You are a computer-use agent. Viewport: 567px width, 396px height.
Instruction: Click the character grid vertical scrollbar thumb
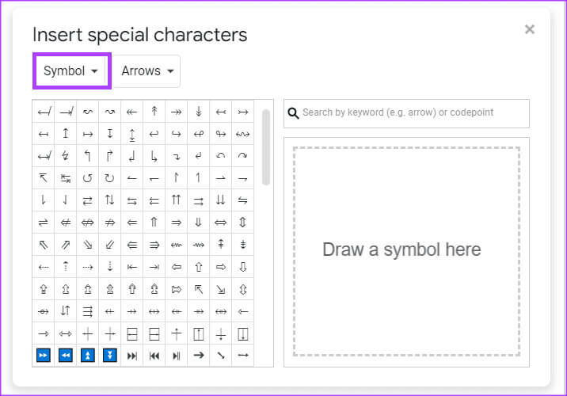click(266, 147)
